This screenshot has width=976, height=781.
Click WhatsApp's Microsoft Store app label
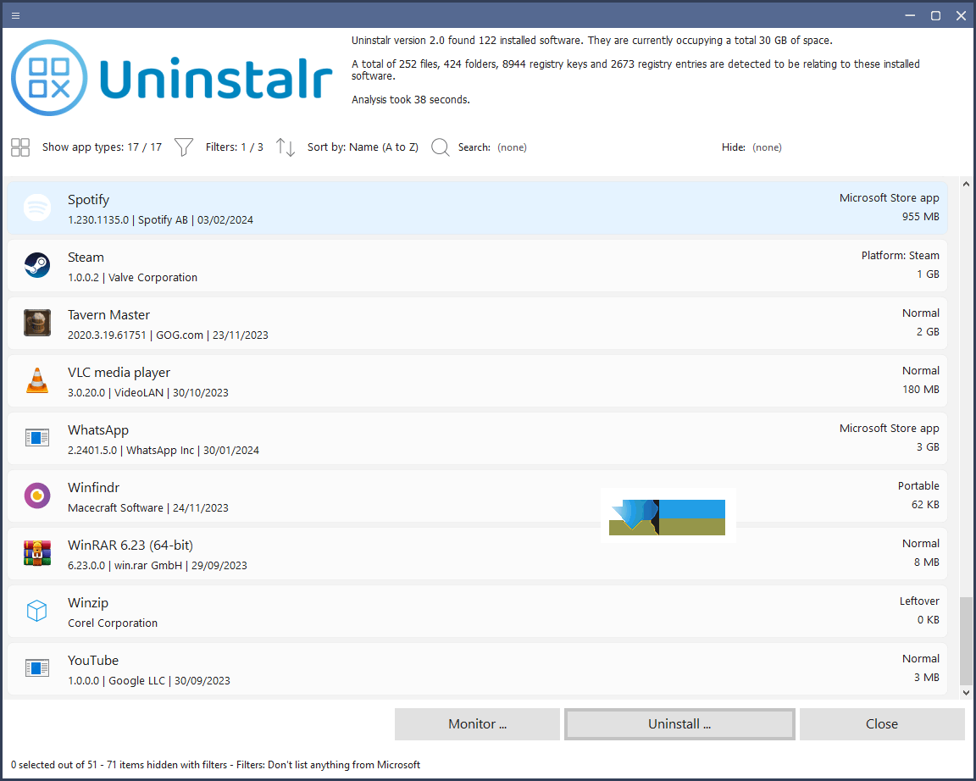[x=889, y=428]
